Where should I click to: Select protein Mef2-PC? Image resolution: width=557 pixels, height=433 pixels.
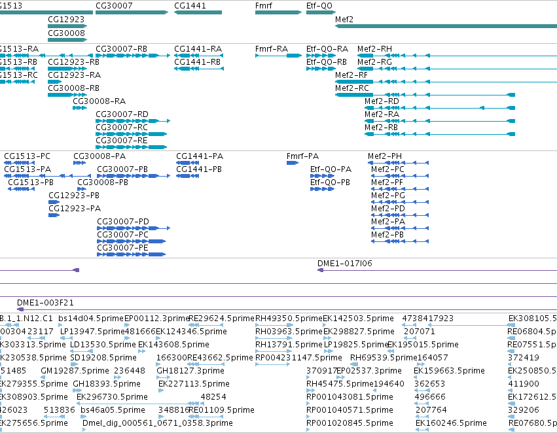pos(387,169)
